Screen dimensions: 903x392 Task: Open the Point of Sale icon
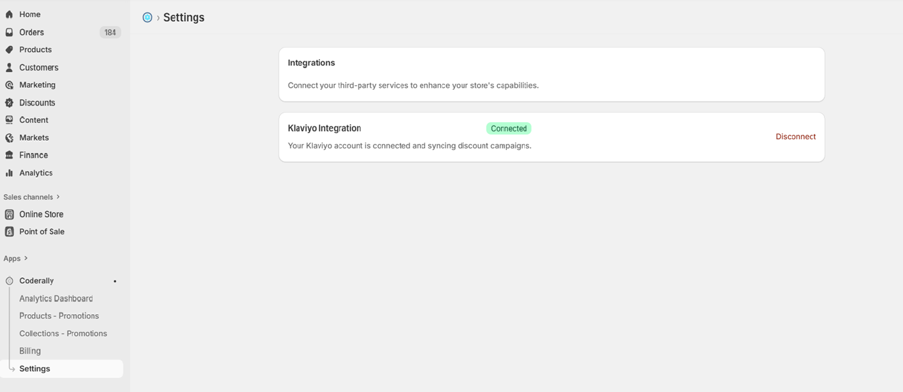click(x=9, y=231)
